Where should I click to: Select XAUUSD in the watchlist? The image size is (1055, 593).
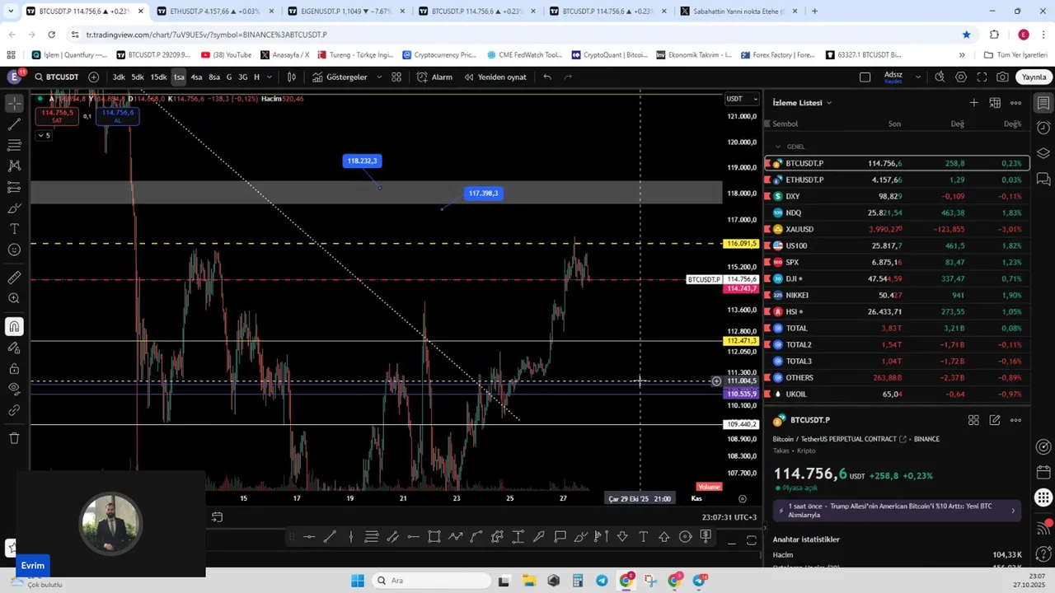pyautogui.click(x=898, y=229)
